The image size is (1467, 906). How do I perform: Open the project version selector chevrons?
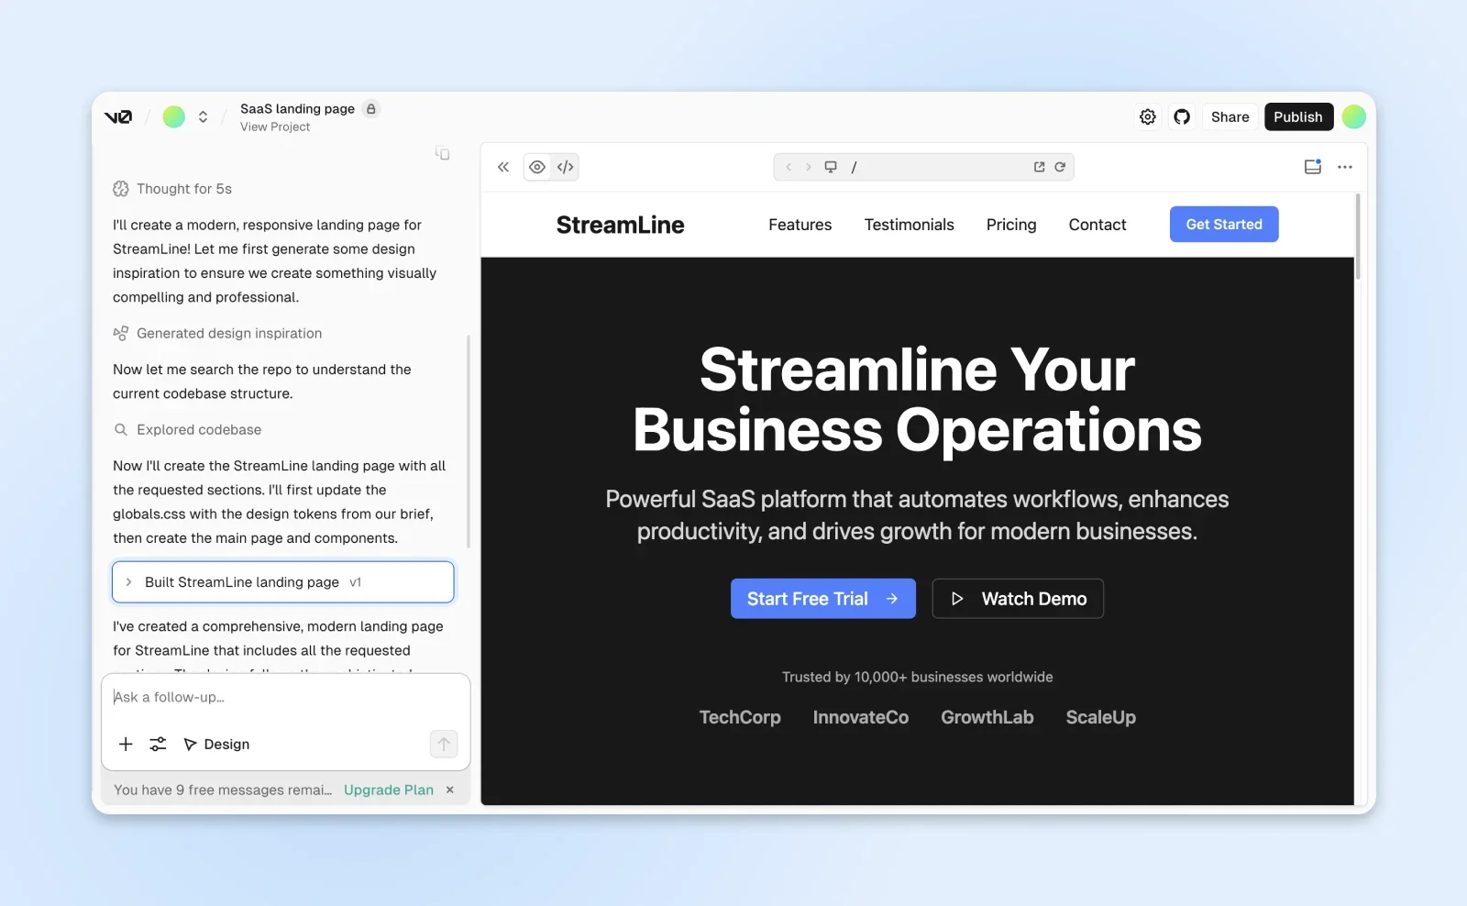click(x=203, y=116)
